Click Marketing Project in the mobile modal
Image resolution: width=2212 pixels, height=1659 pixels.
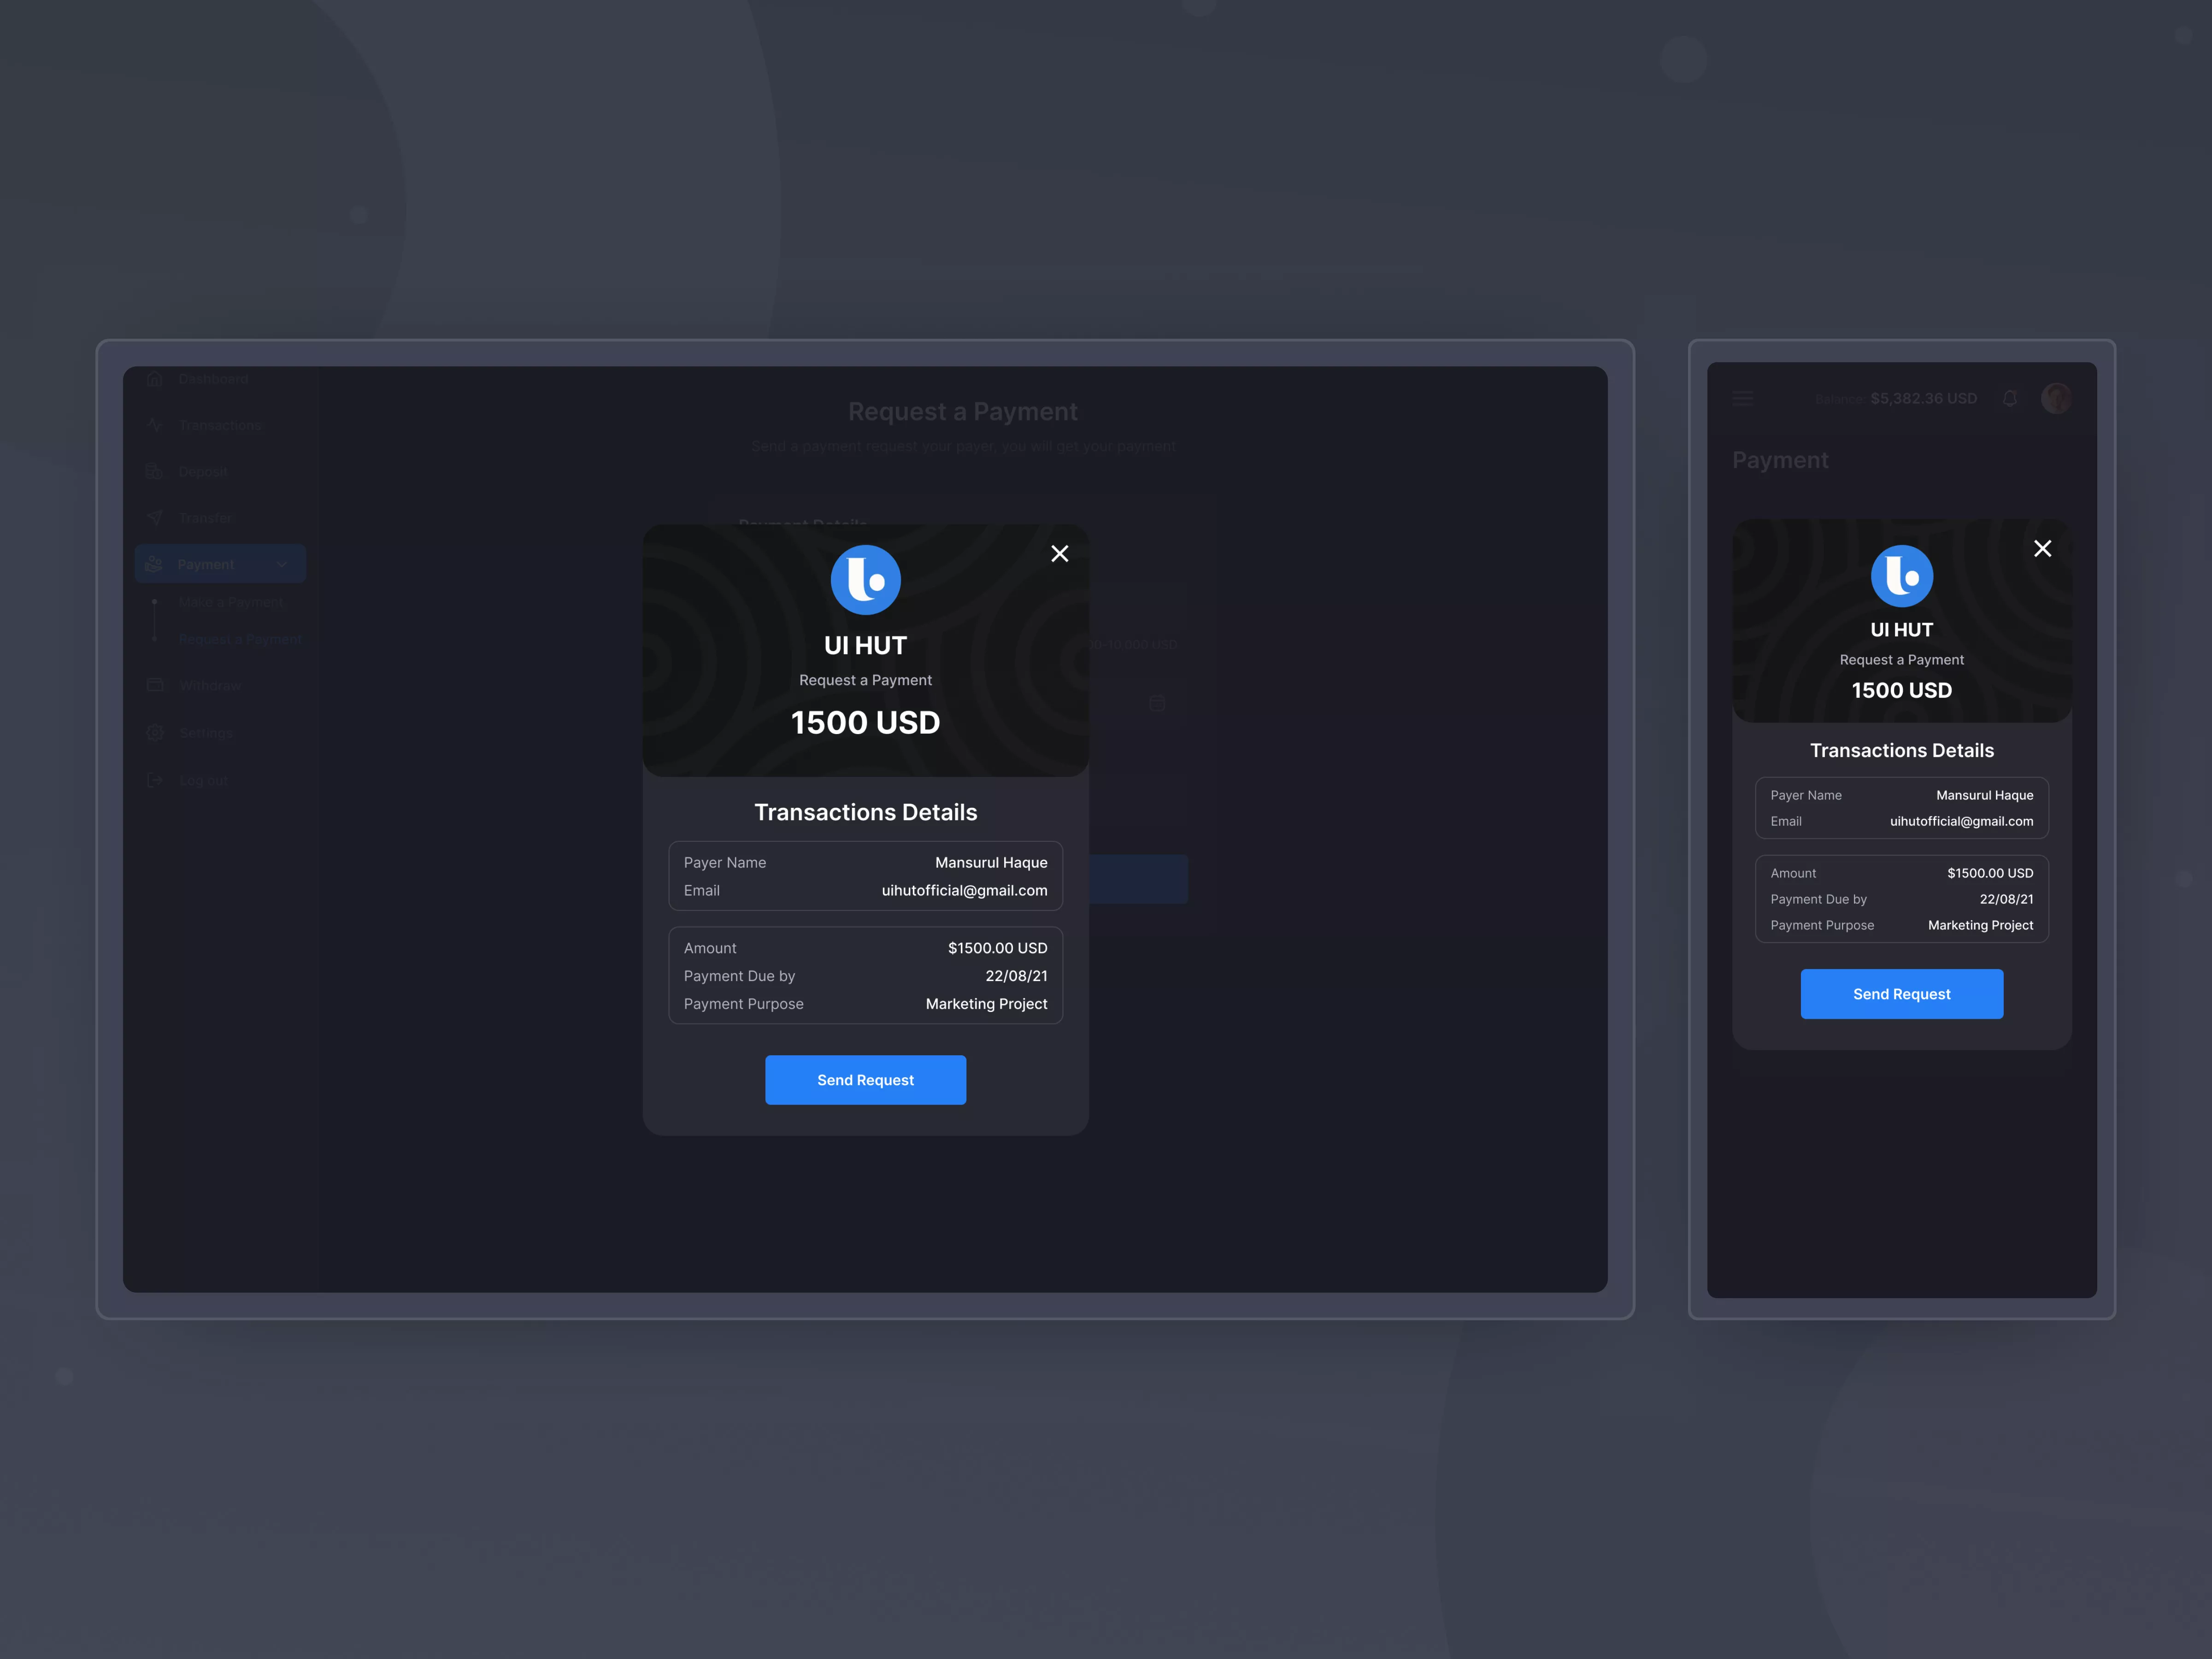(1981, 925)
